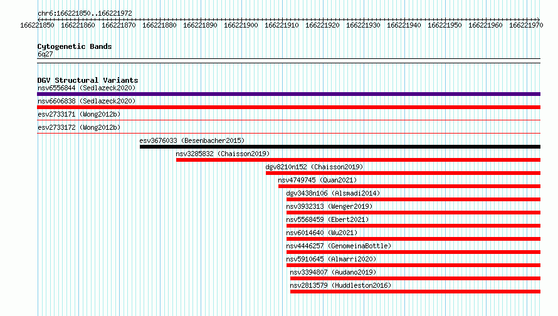This screenshot has width=558, height=316.
Task: Click ruler position 166221860
Action: tap(78, 25)
